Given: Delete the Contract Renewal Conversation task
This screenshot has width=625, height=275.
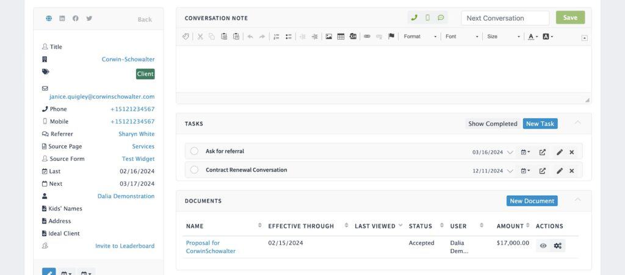Looking at the screenshot, I should pyautogui.click(x=571, y=171).
